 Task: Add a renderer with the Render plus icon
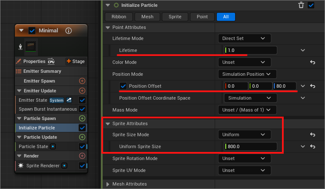pos(82,156)
